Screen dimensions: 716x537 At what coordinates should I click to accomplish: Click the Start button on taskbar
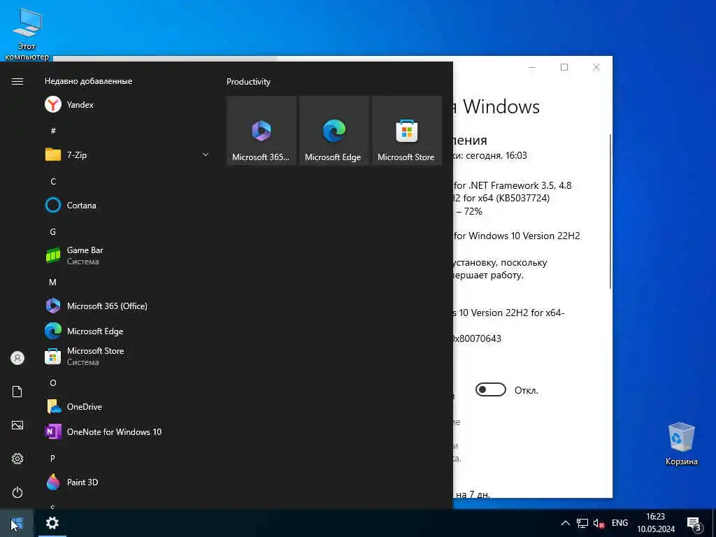click(x=17, y=523)
